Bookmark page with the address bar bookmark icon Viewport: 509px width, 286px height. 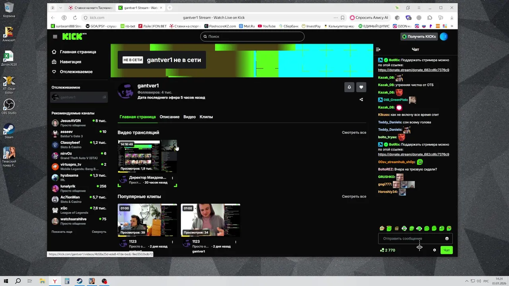coord(342,17)
